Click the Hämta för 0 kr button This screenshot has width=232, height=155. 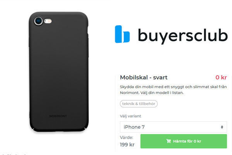pyautogui.click(x=183, y=141)
